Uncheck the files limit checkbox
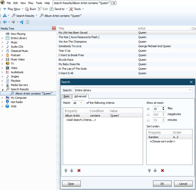Screen dimensions: 196x190 (x=148, y=109)
